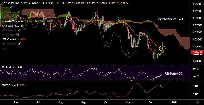Open chart settings gear in the bottom corner
Screen dimensions: 204x105
point(198,102)
